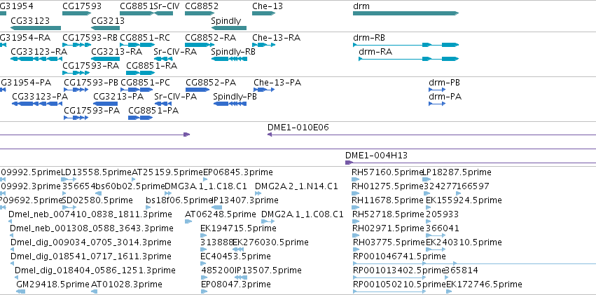Select the drm gene feature bar
This screenshot has width=596, height=295.
pyautogui.click(x=406, y=13)
